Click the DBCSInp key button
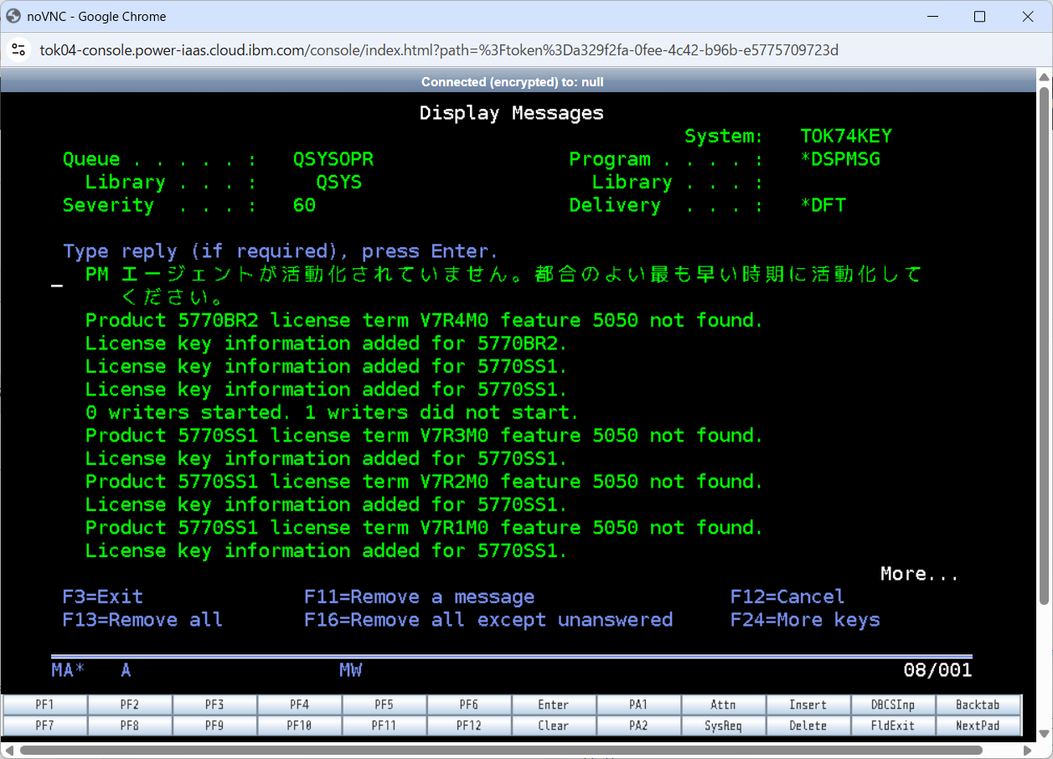Screen dimensions: 1053x759 (x=893, y=705)
